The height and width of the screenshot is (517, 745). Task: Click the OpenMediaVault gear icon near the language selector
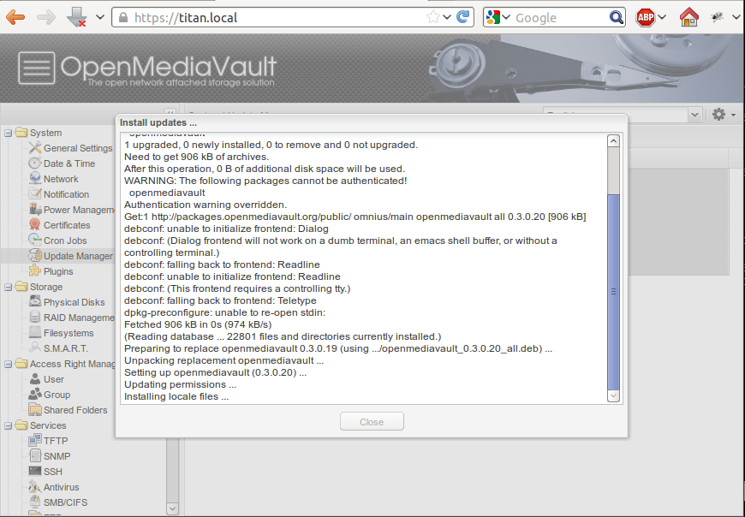point(718,114)
